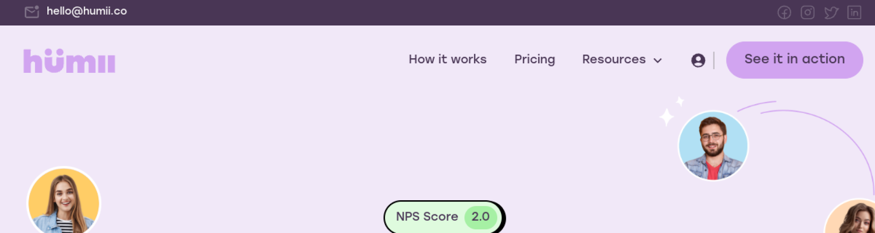Viewport: 875px width, 233px height.
Task: Click the large white sparkle star icon
Action: coord(666,117)
